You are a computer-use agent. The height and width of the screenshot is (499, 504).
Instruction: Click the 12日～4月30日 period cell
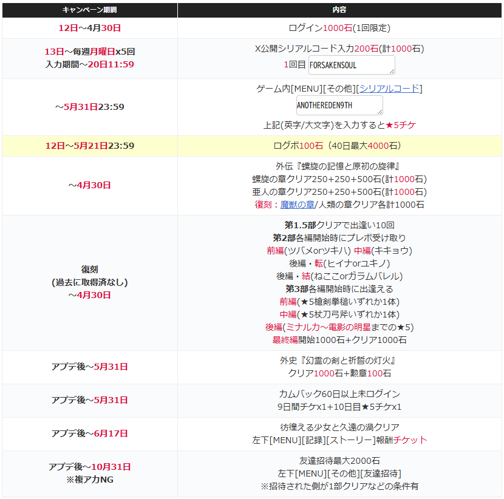(x=90, y=28)
